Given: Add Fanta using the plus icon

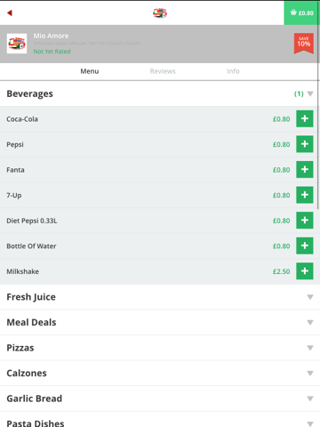Looking at the screenshot, I should [305, 170].
